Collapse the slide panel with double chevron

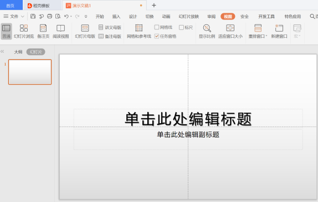point(2,52)
